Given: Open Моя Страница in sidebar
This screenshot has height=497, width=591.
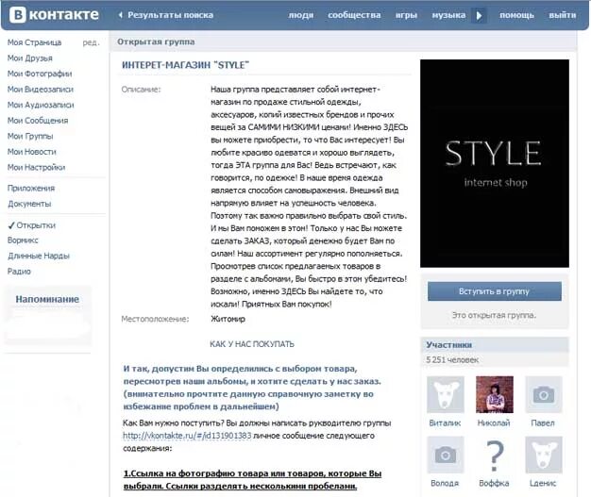Looking at the screenshot, I should click(x=34, y=42).
